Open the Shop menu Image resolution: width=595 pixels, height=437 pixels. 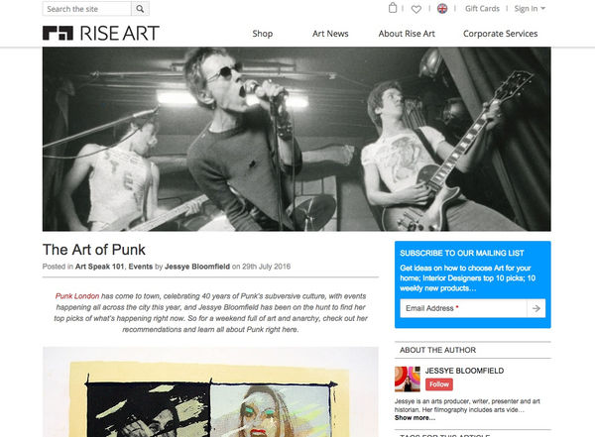tap(263, 34)
